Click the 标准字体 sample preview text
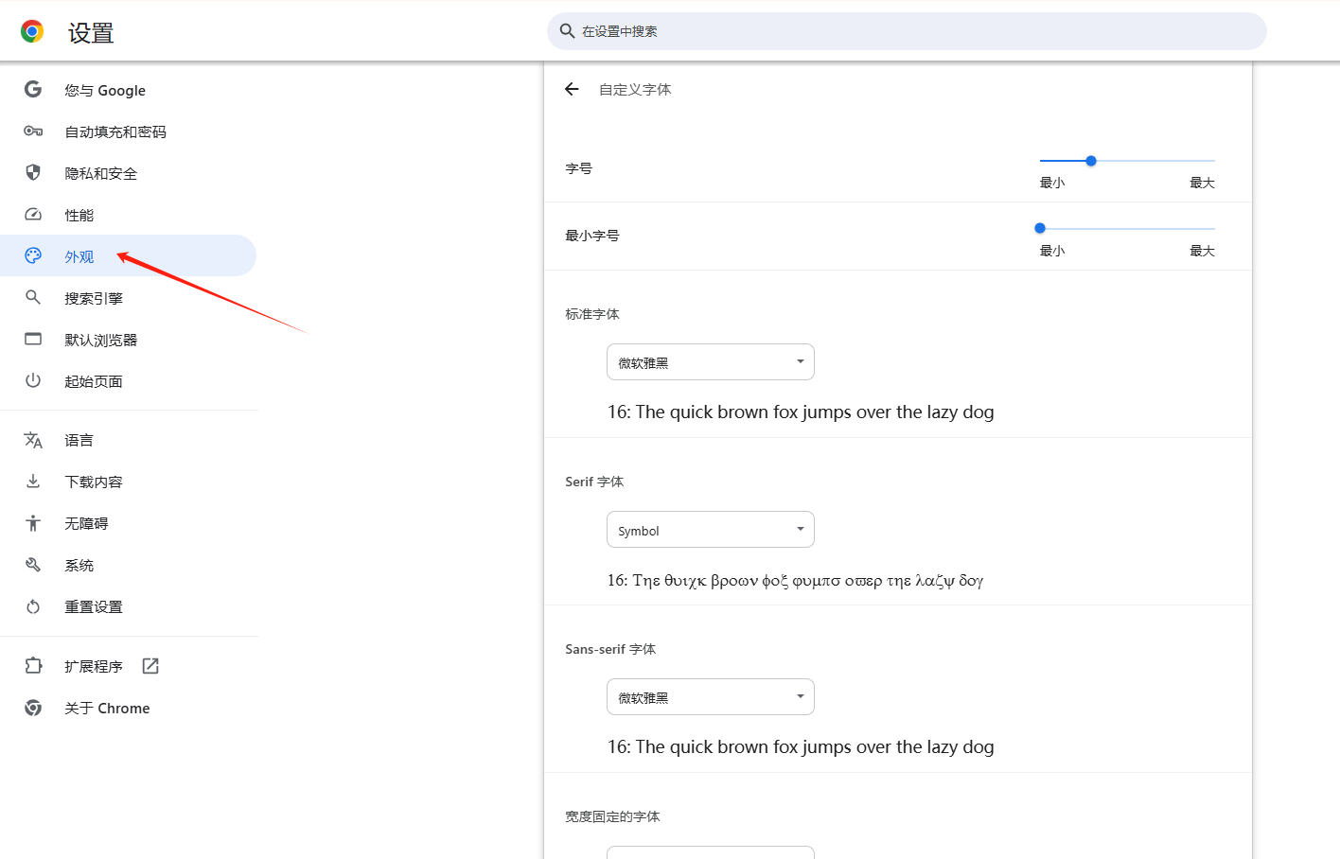This screenshot has height=859, width=1340. (x=801, y=412)
